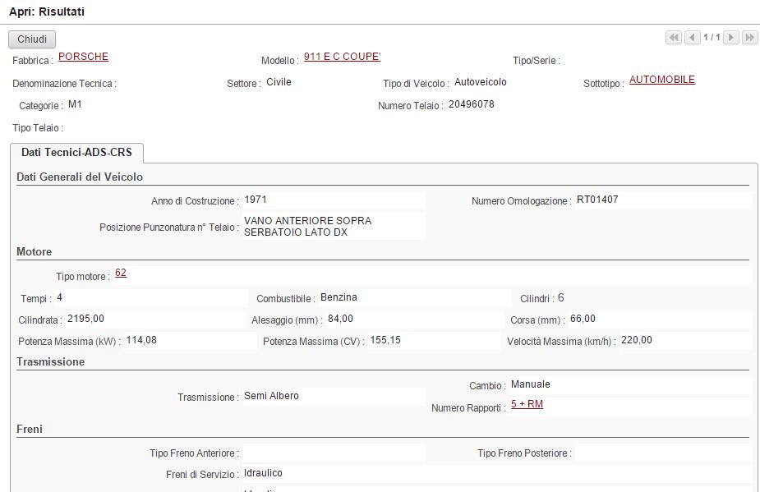Click the engine type 62 link
Image resolution: width=760 pixels, height=492 pixels.
click(x=121, y=273)
